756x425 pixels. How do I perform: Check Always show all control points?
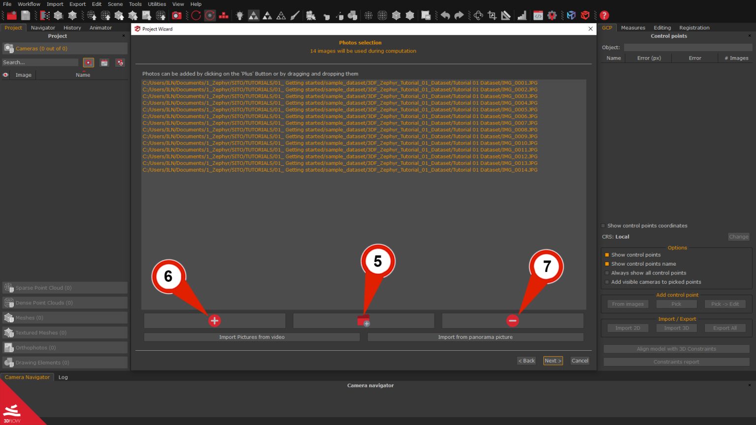(607, 273)
